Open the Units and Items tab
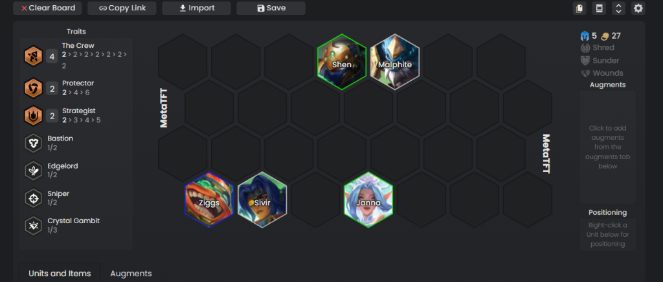 (60, 273)
